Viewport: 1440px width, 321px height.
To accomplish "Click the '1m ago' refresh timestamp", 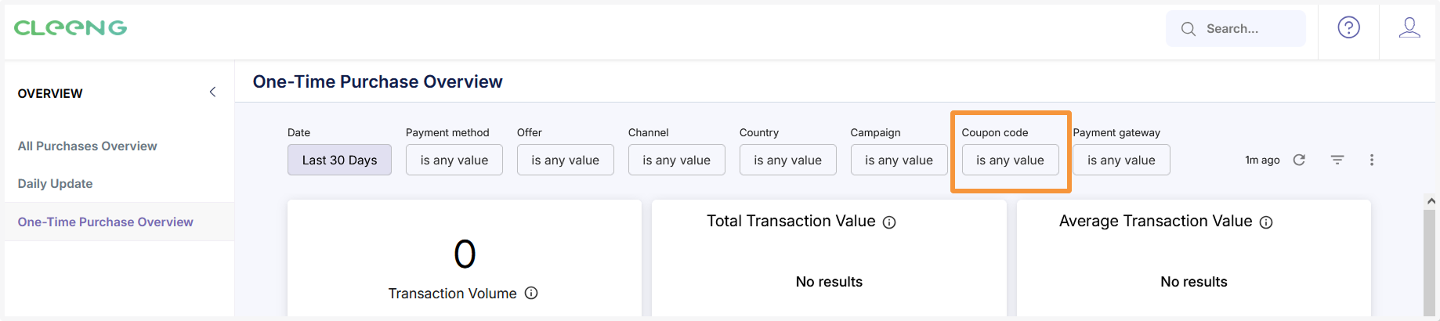I will 1262,160.
